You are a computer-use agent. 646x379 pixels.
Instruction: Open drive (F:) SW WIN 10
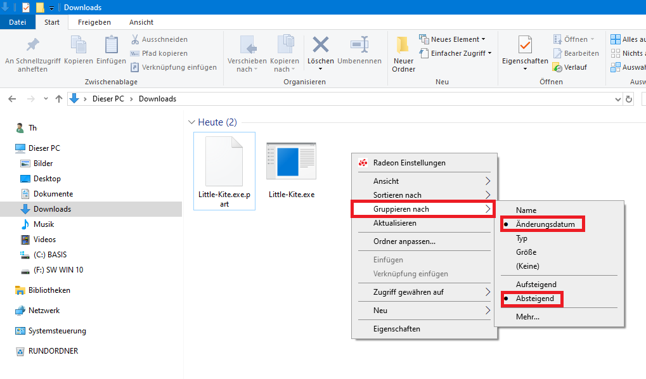(x=52, y=270)
